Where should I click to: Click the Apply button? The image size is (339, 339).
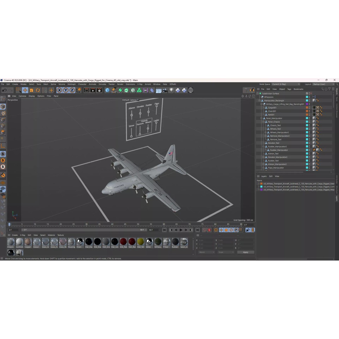click(x=245, y=252)
